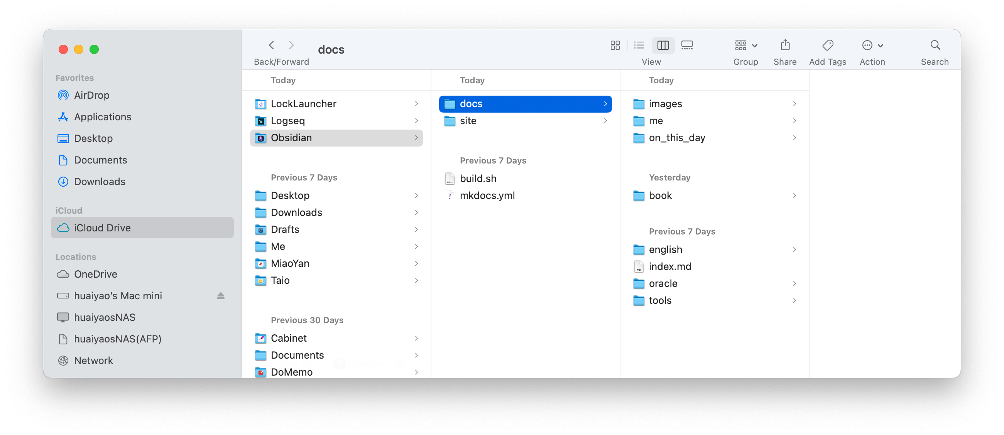Select the DoMemo folder
Viewport: 1004px width, 435px height.
click(336, 372)
